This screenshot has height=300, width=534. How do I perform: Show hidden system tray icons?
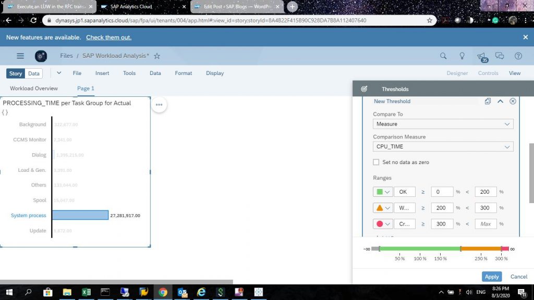[441, 292]
